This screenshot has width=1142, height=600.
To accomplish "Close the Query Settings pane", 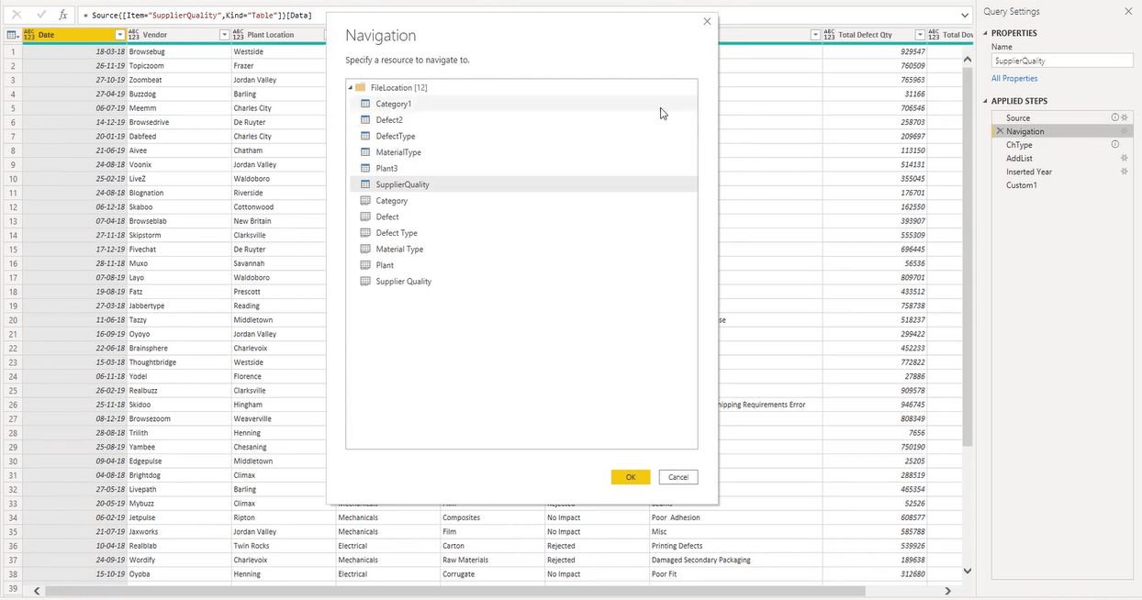I will pyautogui.click(x=1128, y=12).
